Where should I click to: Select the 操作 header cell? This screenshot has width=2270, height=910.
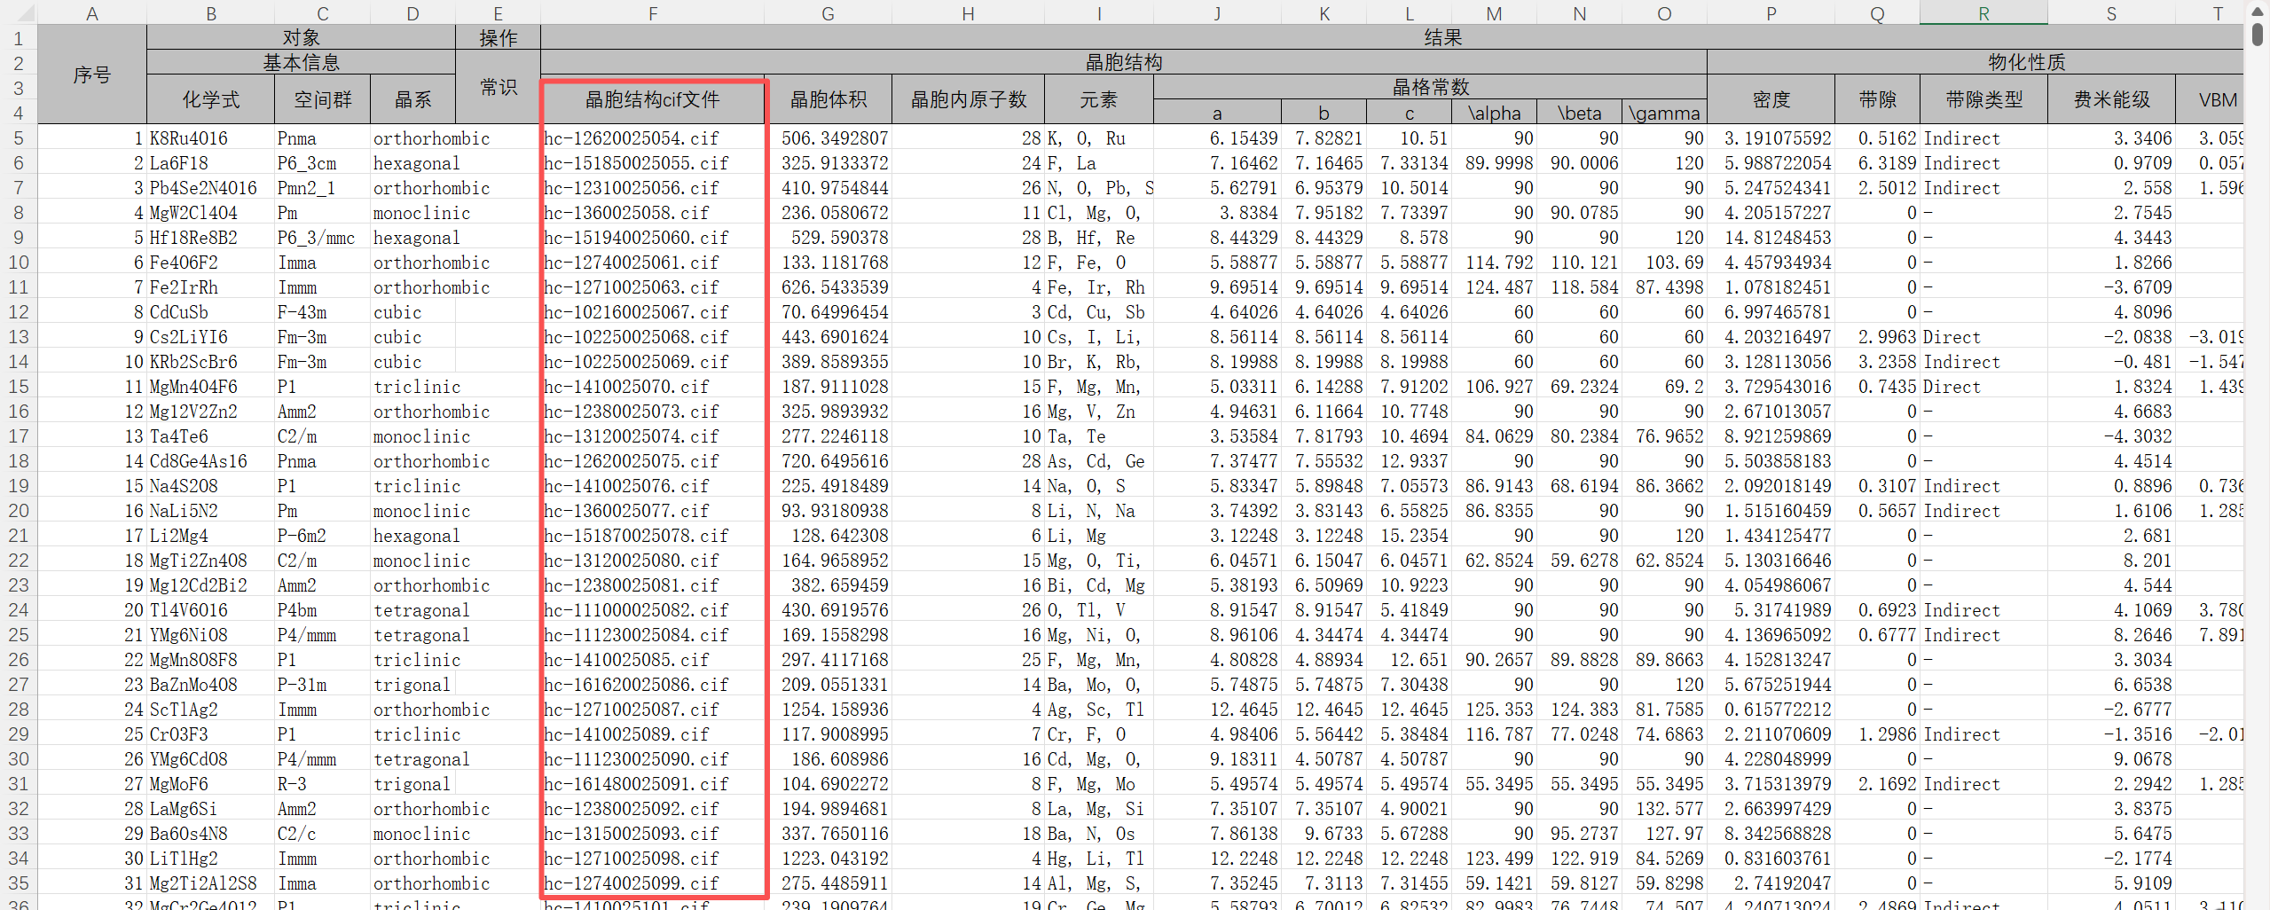[498, 37]
